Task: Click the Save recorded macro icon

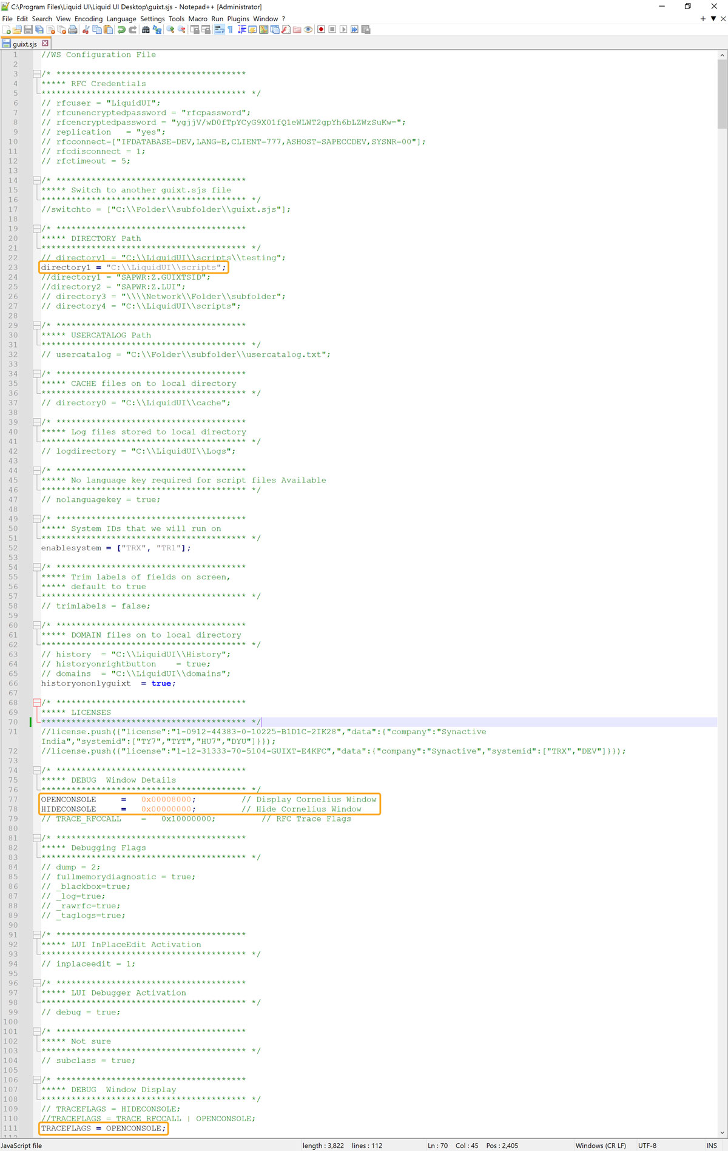Action: pyautogui.click(x=366, y=30)
